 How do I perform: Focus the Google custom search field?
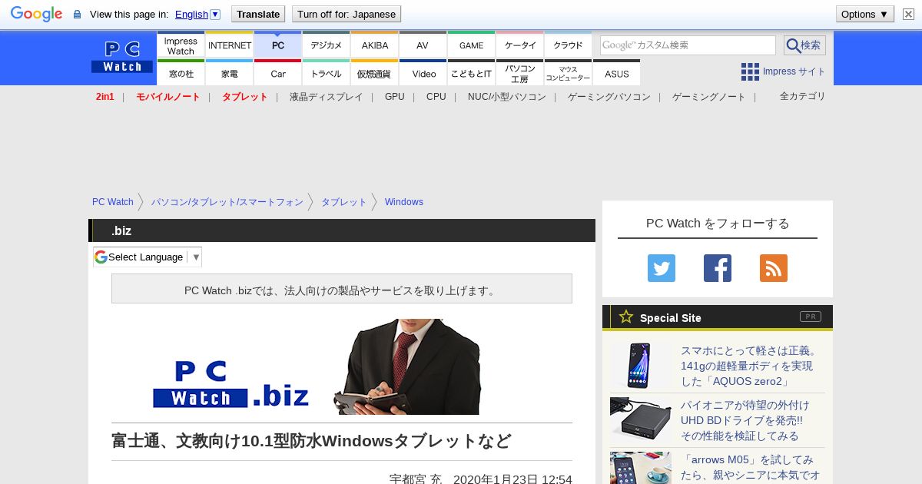(688, 45)
